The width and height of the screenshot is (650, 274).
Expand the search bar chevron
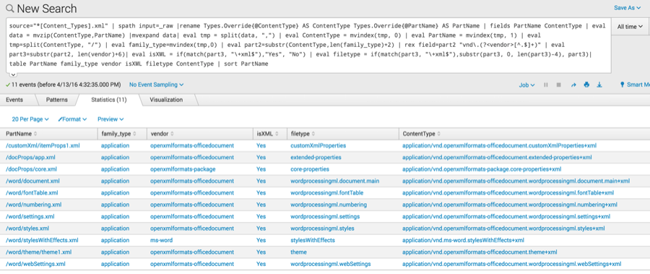tap(12, 74)
